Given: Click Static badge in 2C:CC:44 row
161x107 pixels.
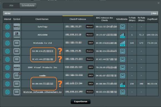Looking at the screenshot, I should pos(90,59).
